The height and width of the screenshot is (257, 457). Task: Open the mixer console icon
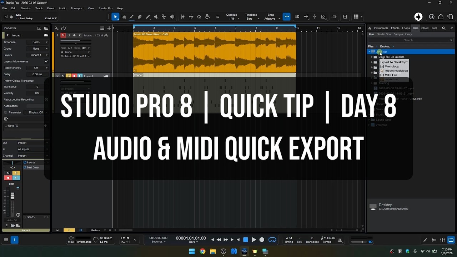[442, 240]
